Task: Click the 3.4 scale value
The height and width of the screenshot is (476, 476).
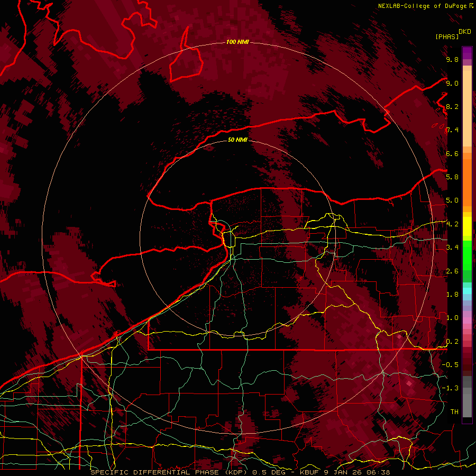Action: tap(452, 247)
